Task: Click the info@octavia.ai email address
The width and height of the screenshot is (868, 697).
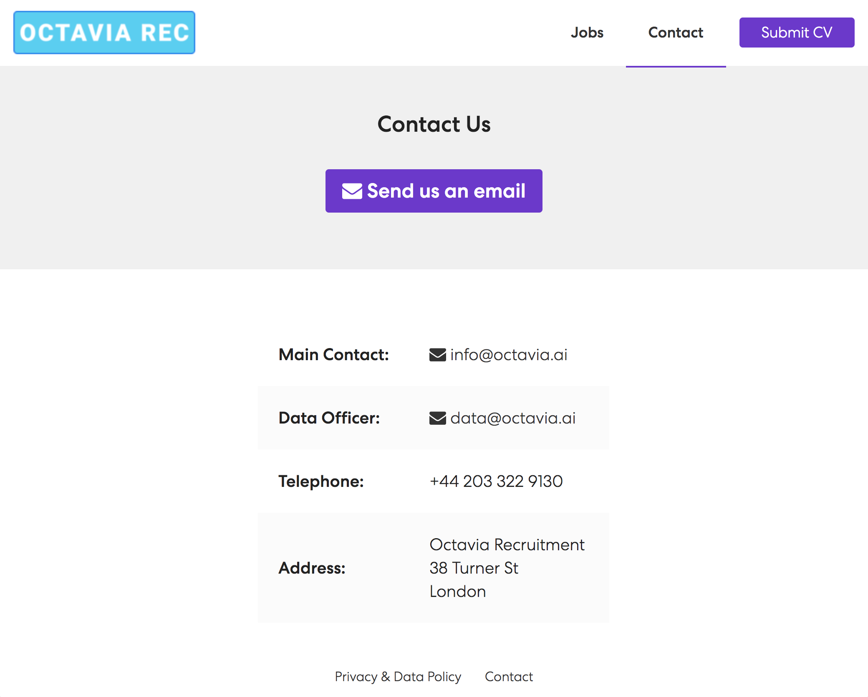Action: [509, 355]
